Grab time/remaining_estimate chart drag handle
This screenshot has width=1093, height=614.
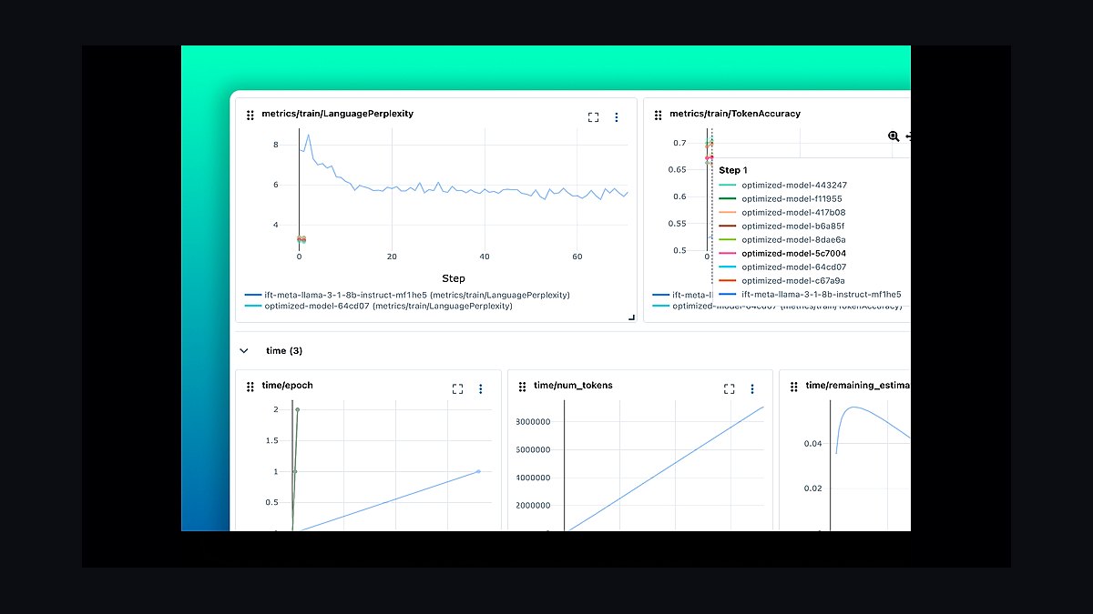(794, 387)
